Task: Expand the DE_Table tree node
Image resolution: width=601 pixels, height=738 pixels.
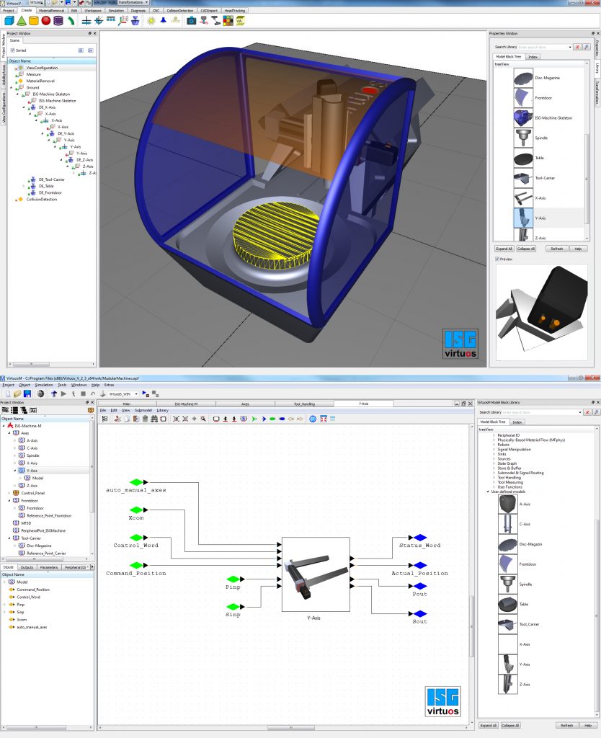Action: tap(24, 186)
